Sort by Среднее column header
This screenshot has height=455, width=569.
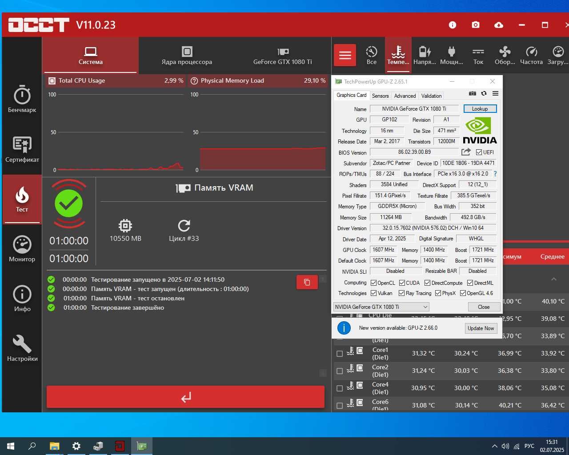[552, 256]
